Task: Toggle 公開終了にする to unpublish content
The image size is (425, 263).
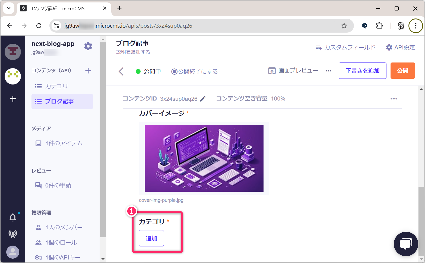Action: click(x=195, y=71)
